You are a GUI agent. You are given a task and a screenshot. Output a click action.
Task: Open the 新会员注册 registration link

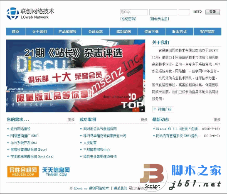159,19
